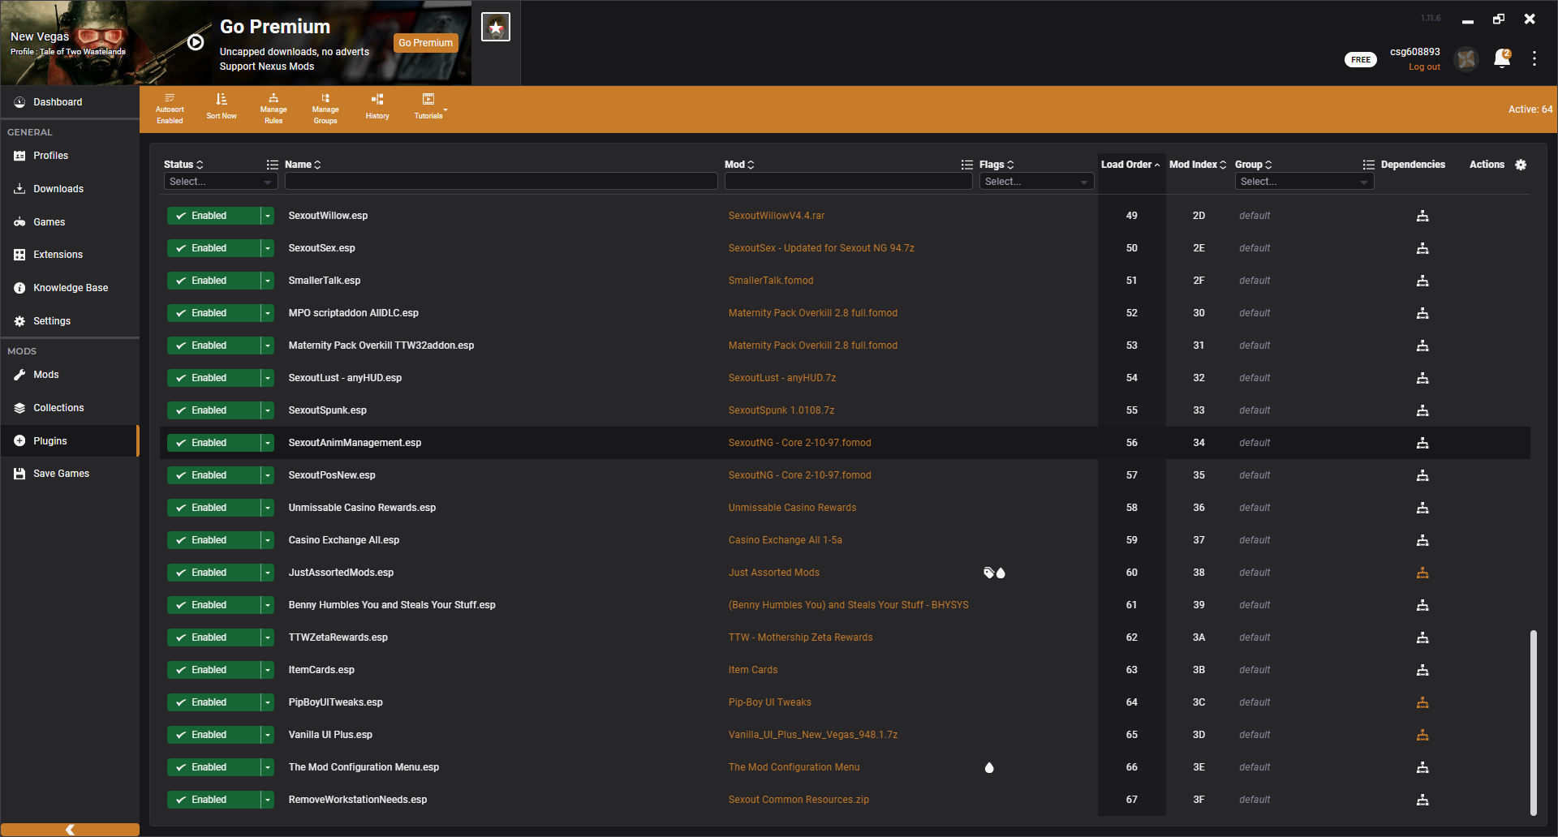The height and width of the screenshot is (837, 1558).
Task: Click dependencies icon for The Mod Configuration Menu.esp
Action: click(x=1422, y=767)
